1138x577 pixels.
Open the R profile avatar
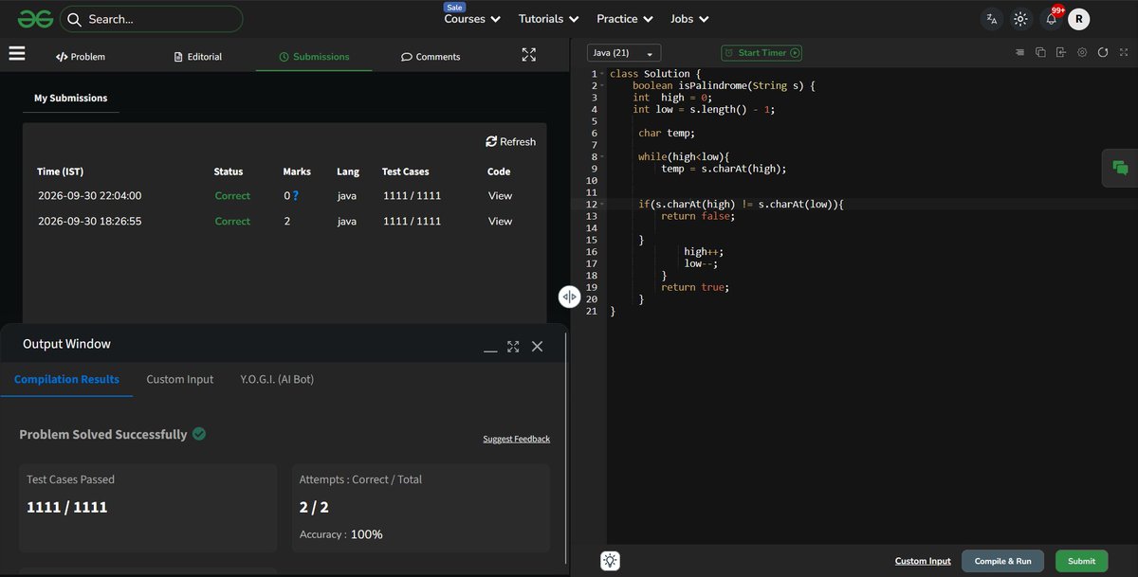coord(1079,19)
